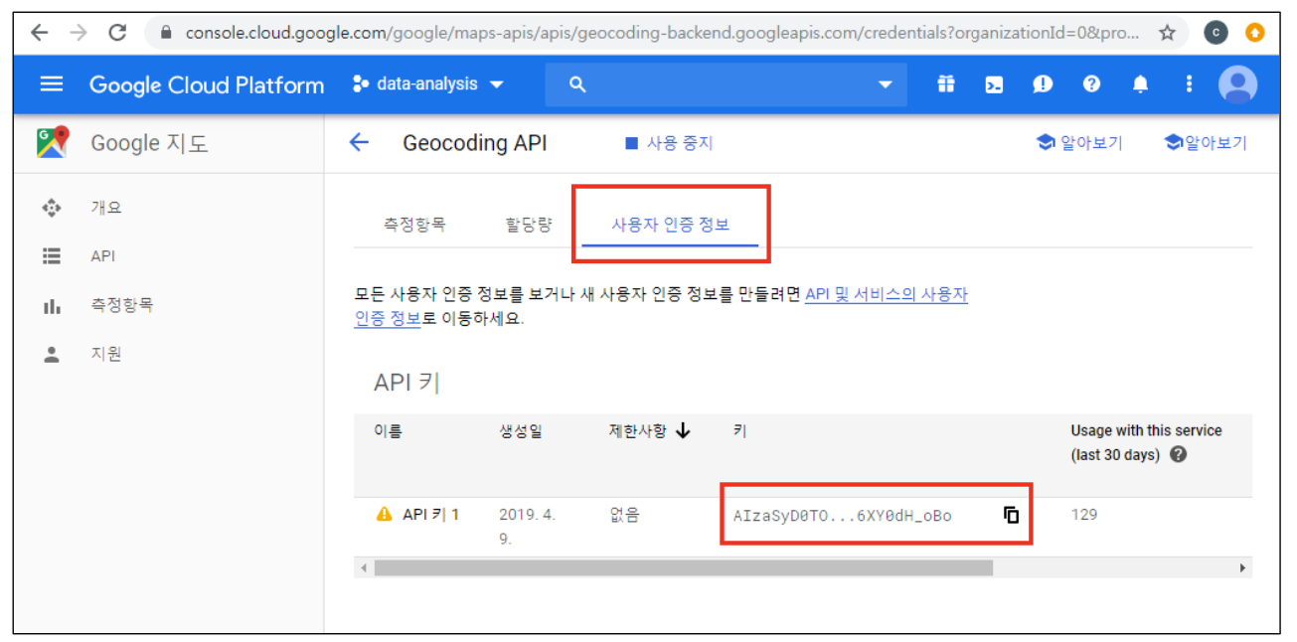Image resolution: width=1297 pixels, height=642 pixels.
Task: Click the AIzaSyD0TO...6XY0dH_oBo key text
Action: pyautogui.click(x=842, y=516)
